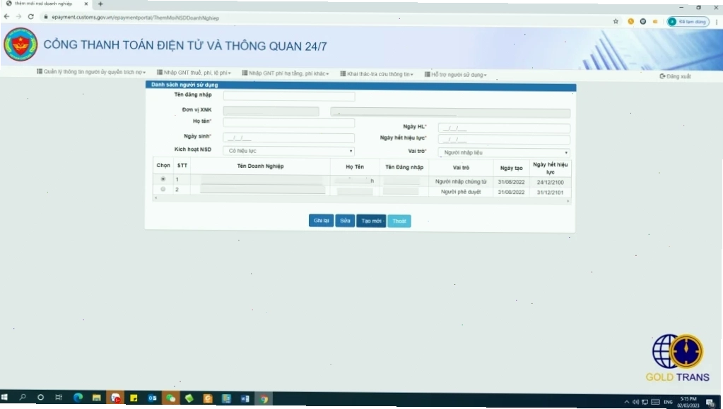Open a new browser tab
Viewport: 723px width, 409px height.
(x=100, y=4)
